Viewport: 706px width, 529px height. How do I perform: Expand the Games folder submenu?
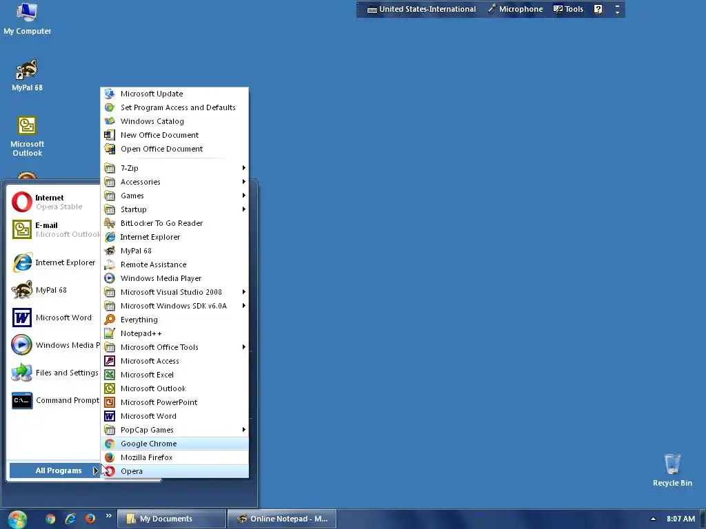tap(174, 196)
